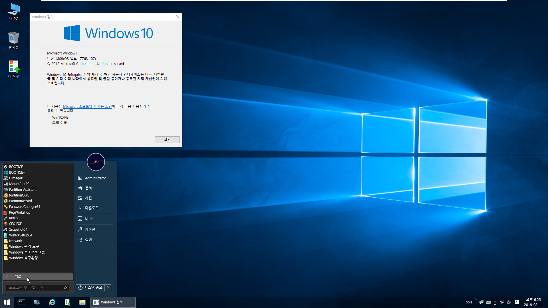Open the 내 도구 desktop shortcut
Screen dimensions: 548x308
tap(14, 69)
